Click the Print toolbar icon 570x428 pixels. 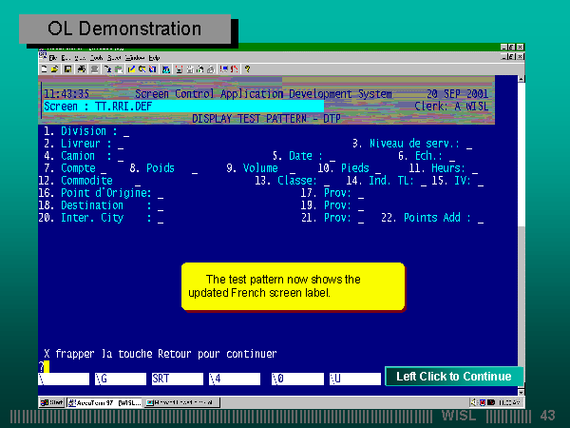pos(82,68)
